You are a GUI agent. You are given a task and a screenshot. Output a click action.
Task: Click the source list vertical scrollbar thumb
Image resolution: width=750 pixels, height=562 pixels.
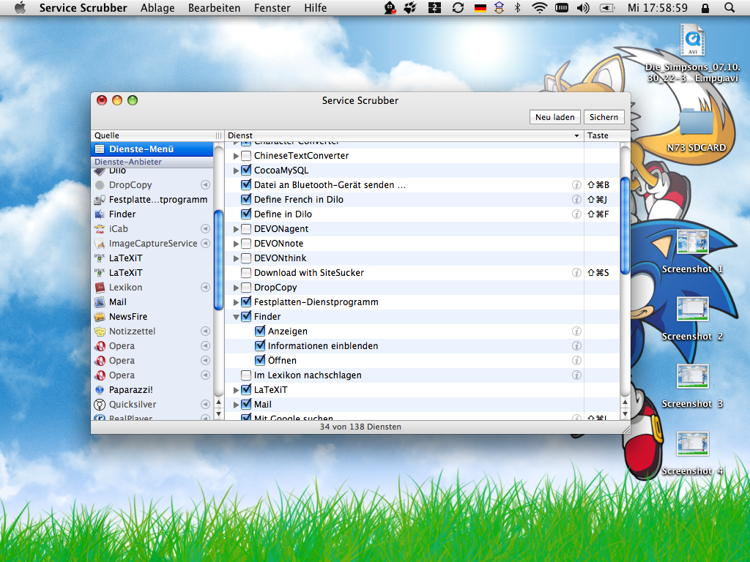click(218, 261)
